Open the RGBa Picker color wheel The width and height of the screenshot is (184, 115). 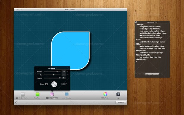click(x=105, y=94)
